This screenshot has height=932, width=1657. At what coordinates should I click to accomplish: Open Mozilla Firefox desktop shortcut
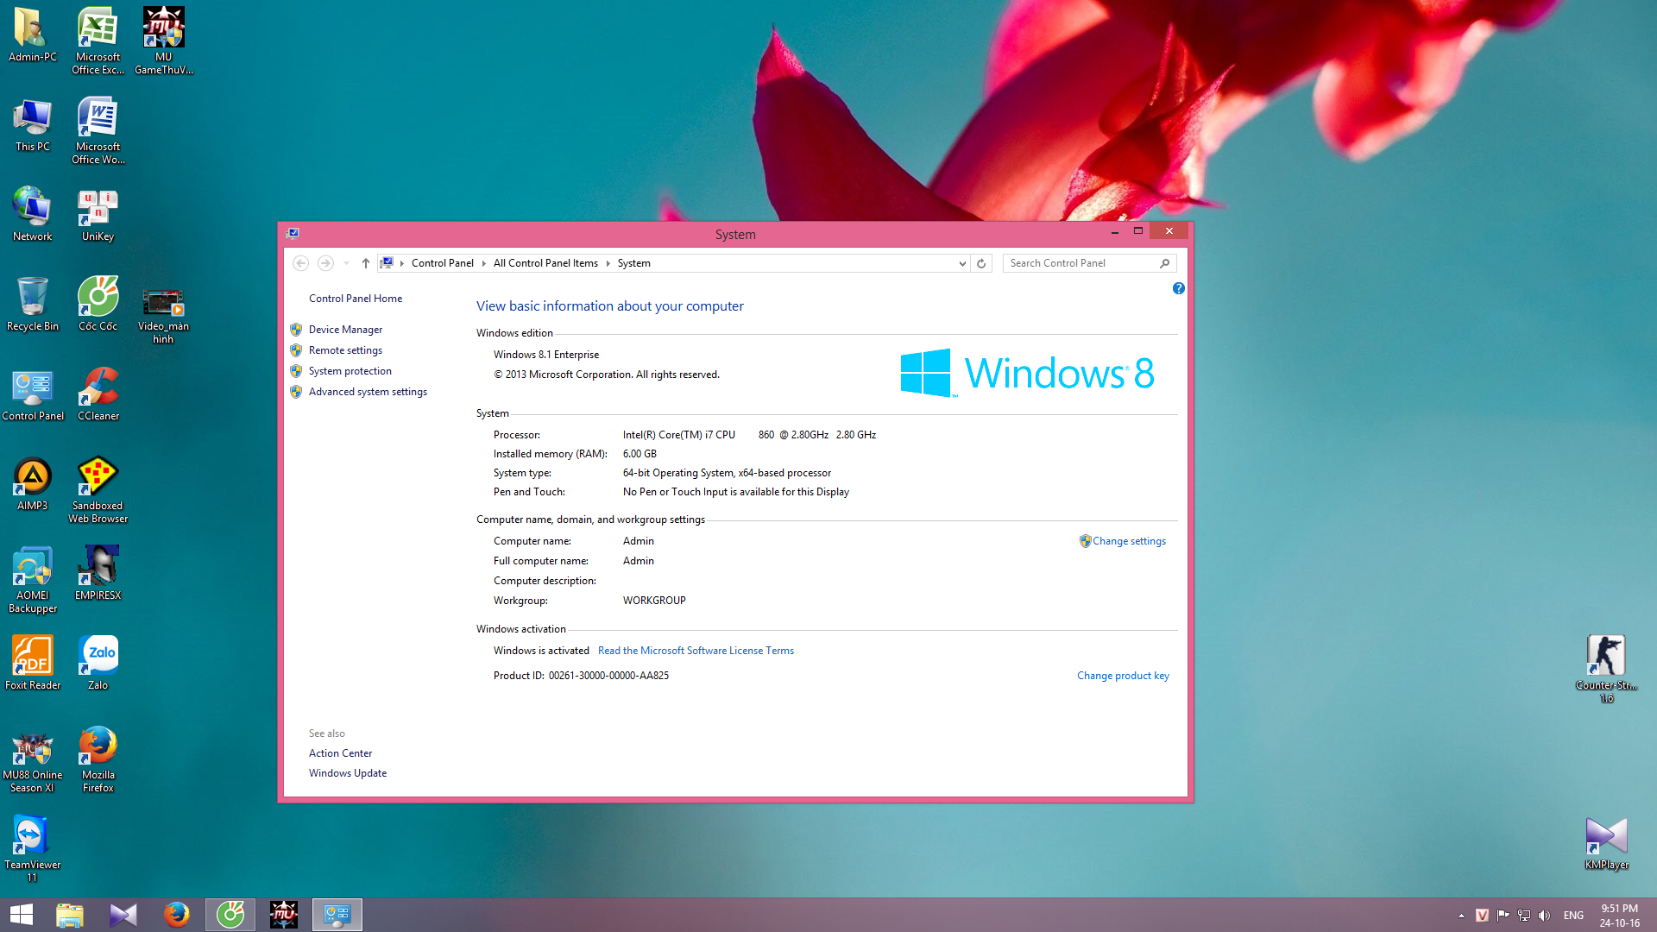[x=98, y=759]
